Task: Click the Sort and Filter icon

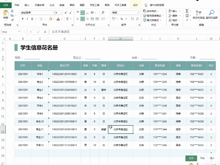Action: (x=199, y=13)
